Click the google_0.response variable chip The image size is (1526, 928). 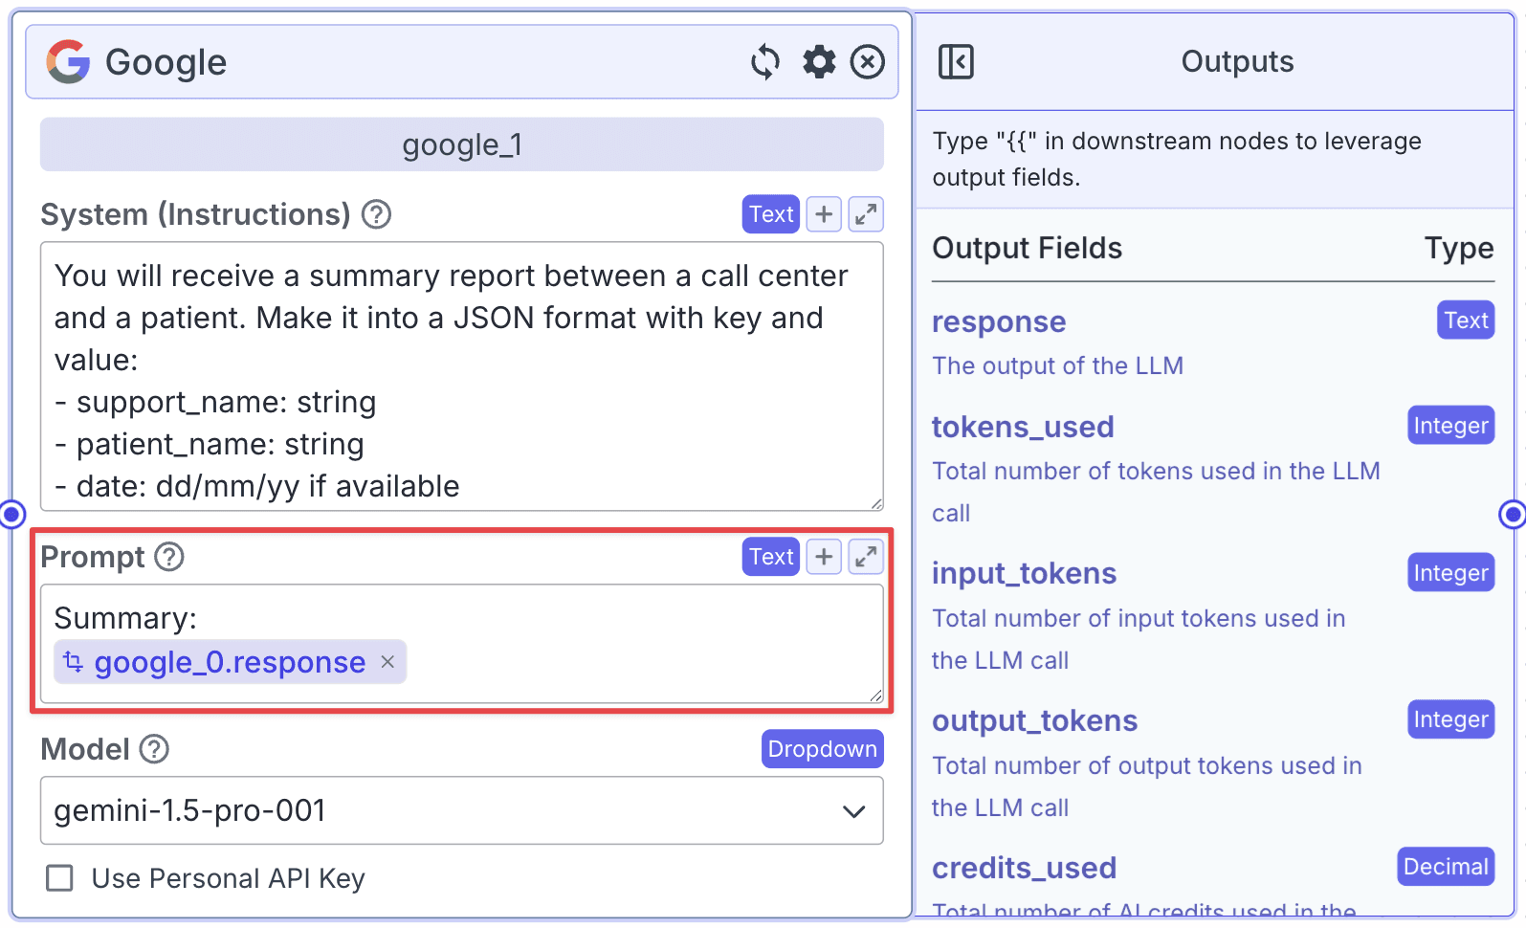[x=230, y=662]
